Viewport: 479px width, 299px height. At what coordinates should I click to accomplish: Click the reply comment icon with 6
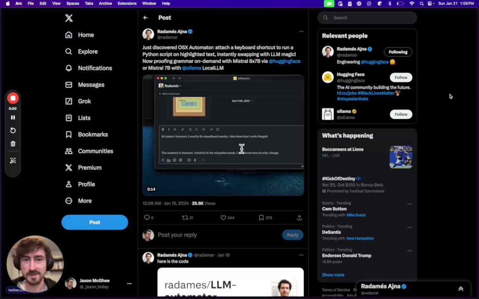pos(149,218)
